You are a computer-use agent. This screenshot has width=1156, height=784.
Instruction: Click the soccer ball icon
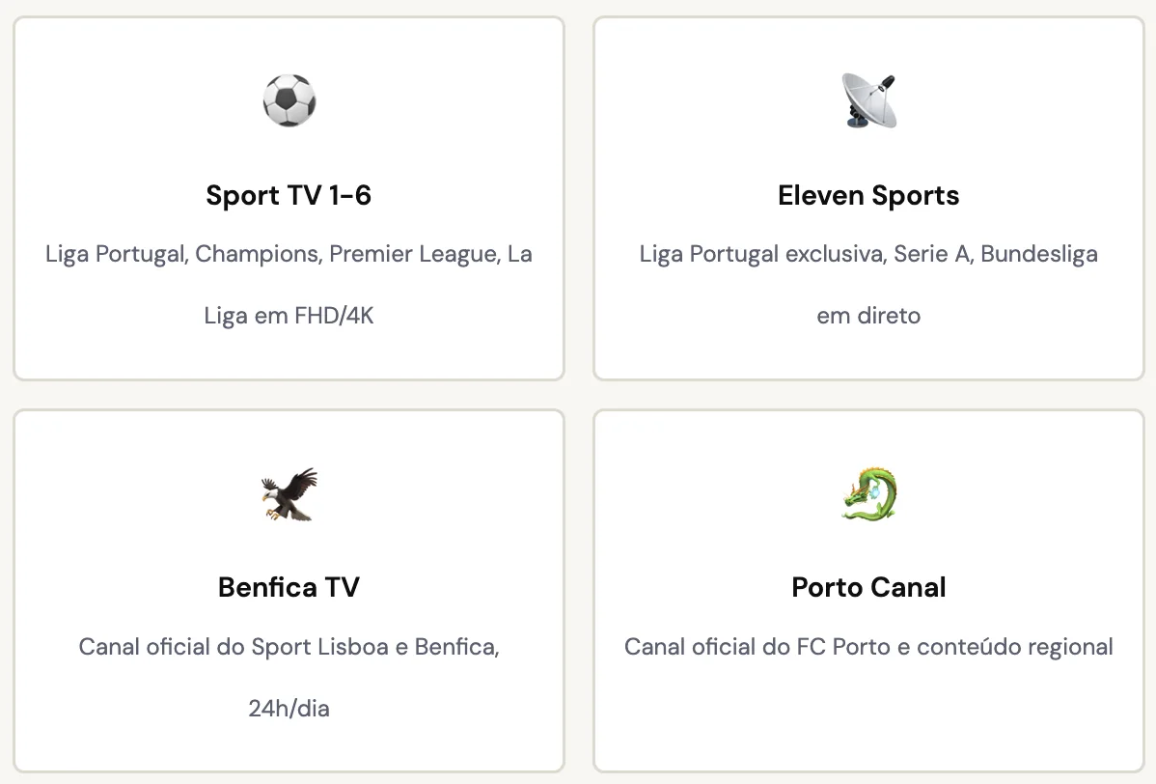[x=289, y=100]
